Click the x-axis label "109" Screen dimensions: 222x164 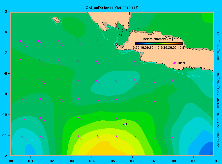(x=193, y=161)
